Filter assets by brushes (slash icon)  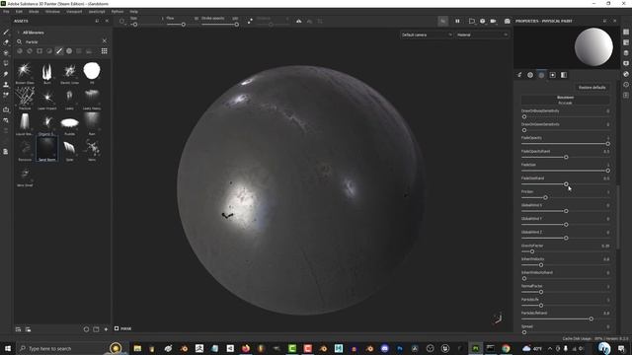point(59,51)
